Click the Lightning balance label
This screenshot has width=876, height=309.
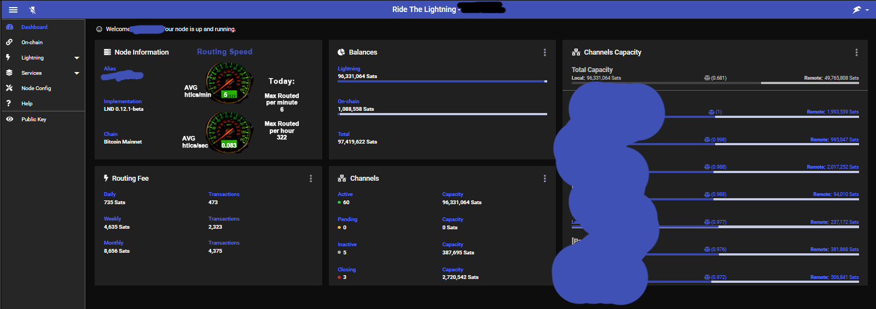point(349,69)
